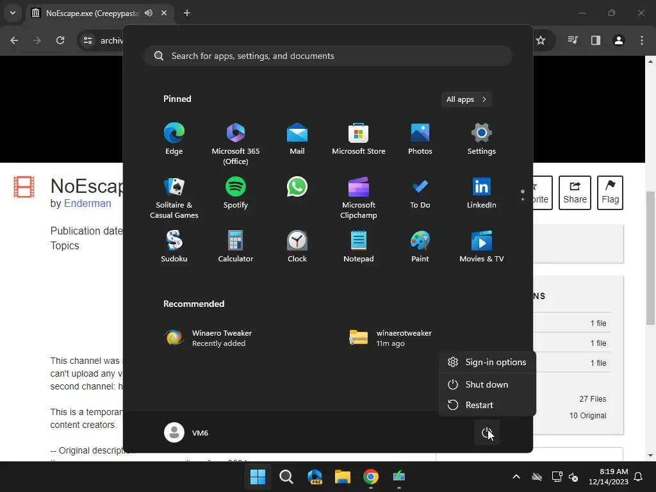This screenshot has width=656, height=492.
Task: Open Chrome three-dot menu
Action: coord(642,40)
